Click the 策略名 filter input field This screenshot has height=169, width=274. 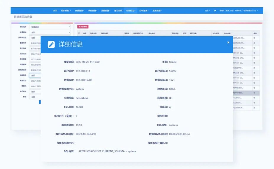click(x=35, y=86)
